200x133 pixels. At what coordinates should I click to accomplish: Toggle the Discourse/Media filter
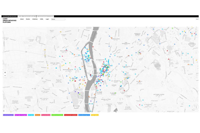point(46,115)
